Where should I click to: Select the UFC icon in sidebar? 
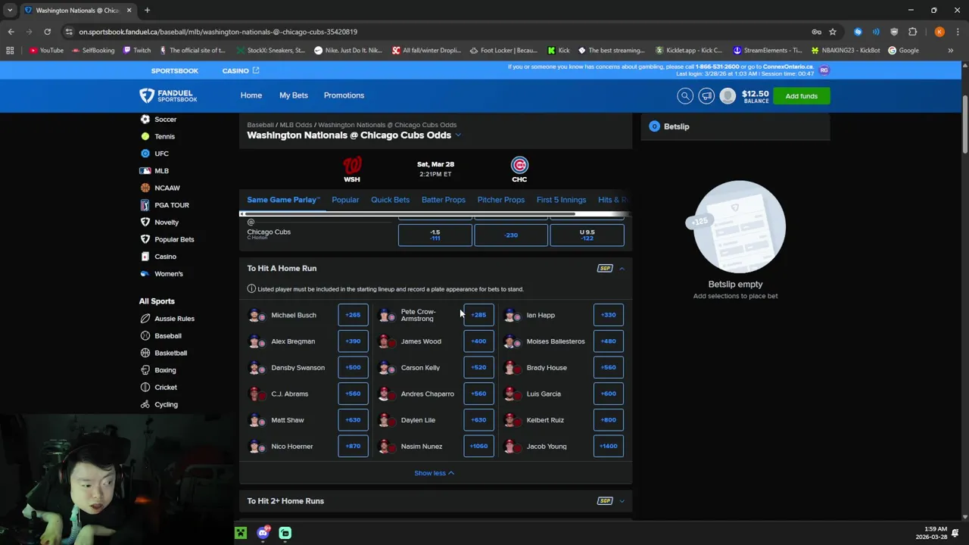(x=145, y=154)
